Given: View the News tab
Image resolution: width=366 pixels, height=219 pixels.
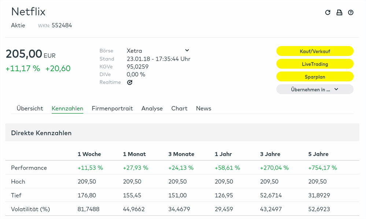Looking at the screenshot, I should (203, 108).
